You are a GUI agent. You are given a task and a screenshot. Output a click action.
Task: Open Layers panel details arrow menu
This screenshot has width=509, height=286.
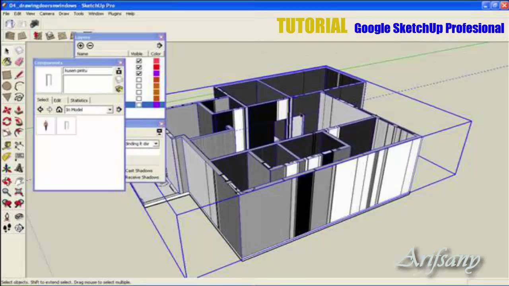click(x=159, y=46)
